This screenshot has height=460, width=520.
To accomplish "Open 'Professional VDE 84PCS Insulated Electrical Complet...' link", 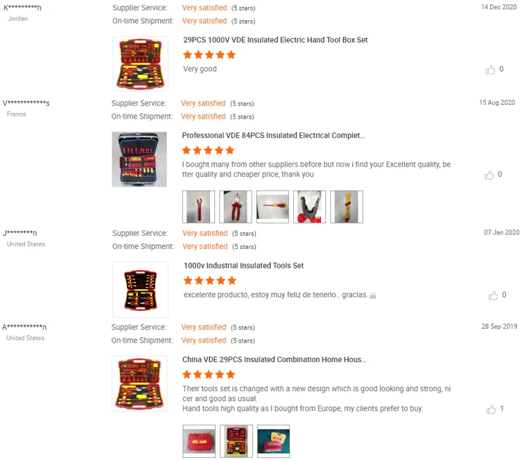I will coord(273,135).
